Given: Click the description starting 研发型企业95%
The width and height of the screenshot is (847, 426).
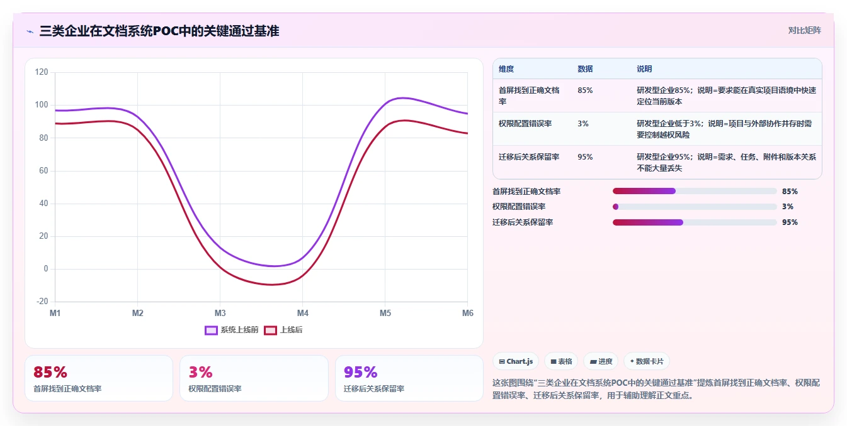Looking at the screenshot, I should coord(726,162).
